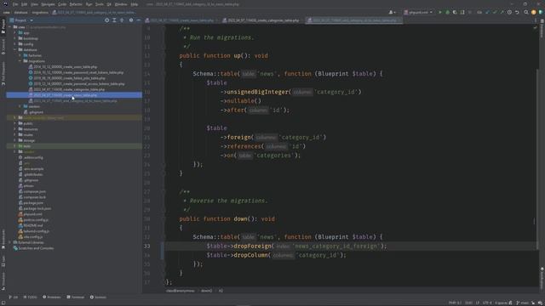Open the TODO tool window button
This screenshot has width=545, height=306.
(x=31, y=297)
